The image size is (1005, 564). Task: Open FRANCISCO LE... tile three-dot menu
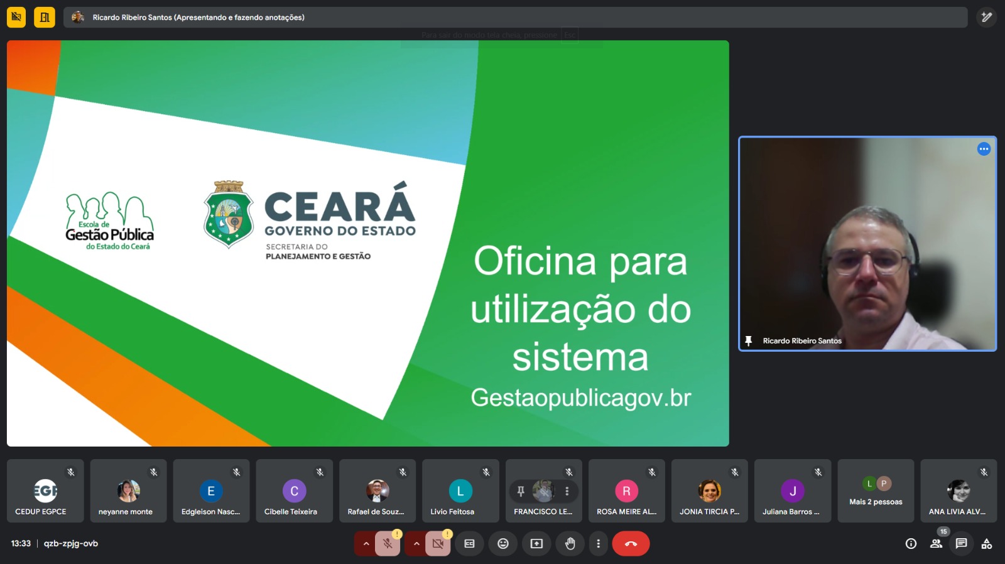[567, 491]
